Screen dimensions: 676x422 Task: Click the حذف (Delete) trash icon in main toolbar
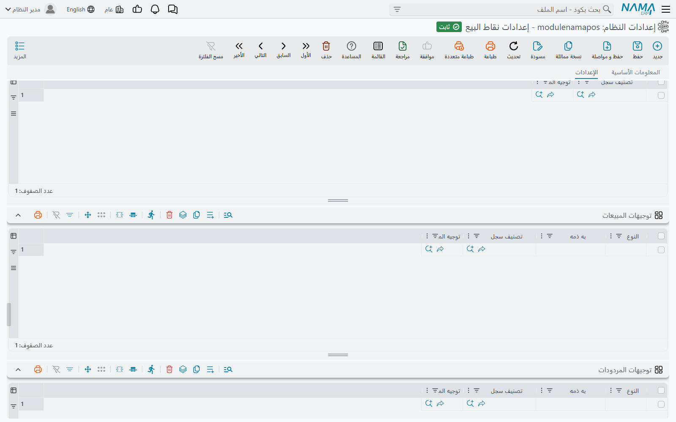coord(326,46)
